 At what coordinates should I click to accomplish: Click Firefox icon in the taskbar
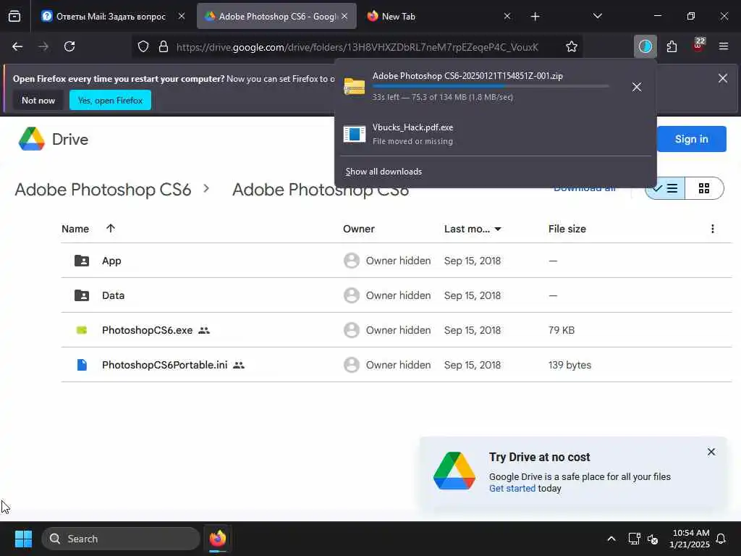218,539
